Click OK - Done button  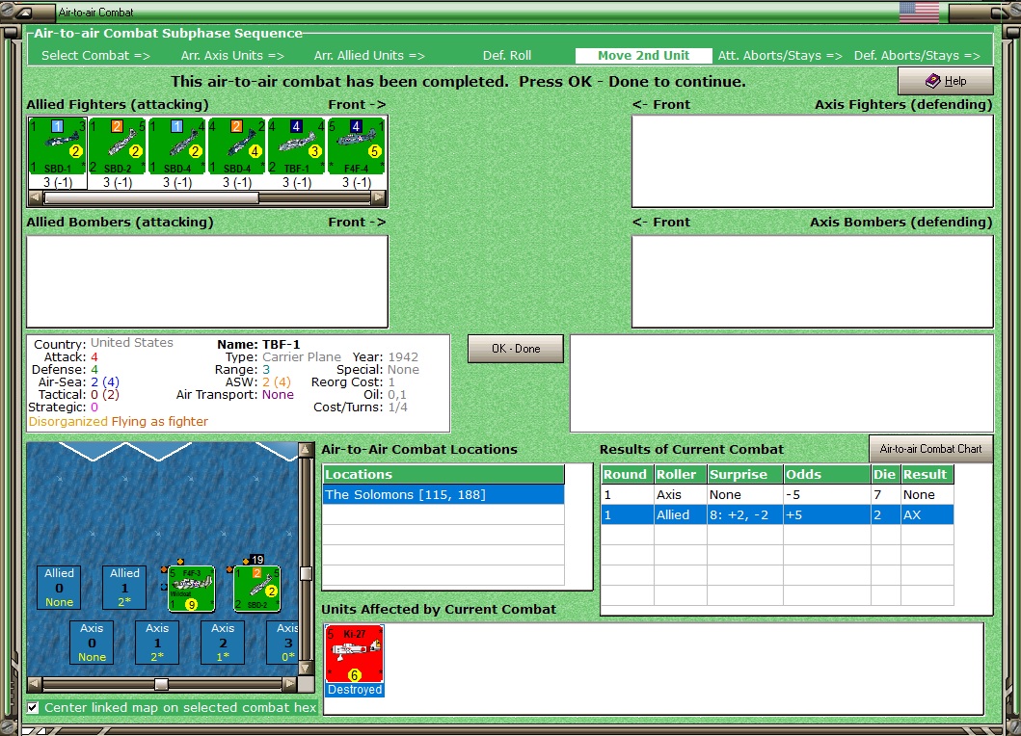point(516,348)
